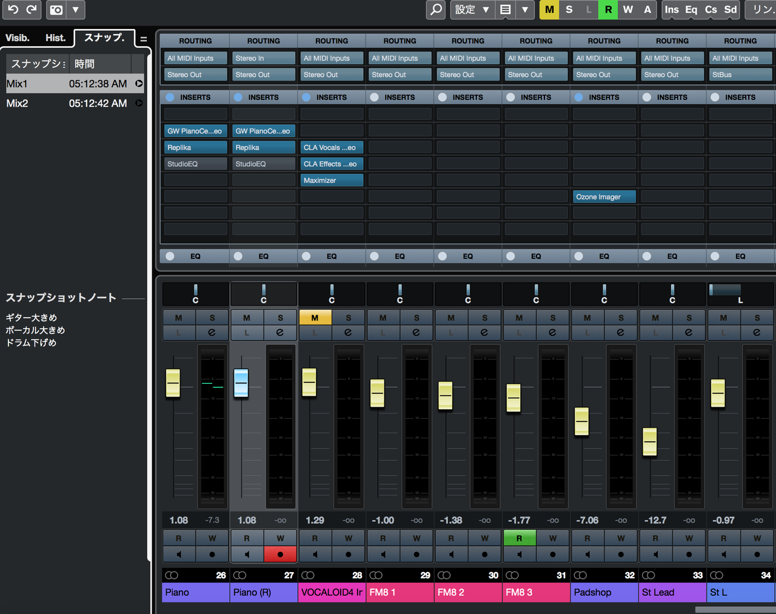Open Piano's GW PianoCe...eo insert
Viewport: 776px width, 614px height.
[x=195, y=131]
